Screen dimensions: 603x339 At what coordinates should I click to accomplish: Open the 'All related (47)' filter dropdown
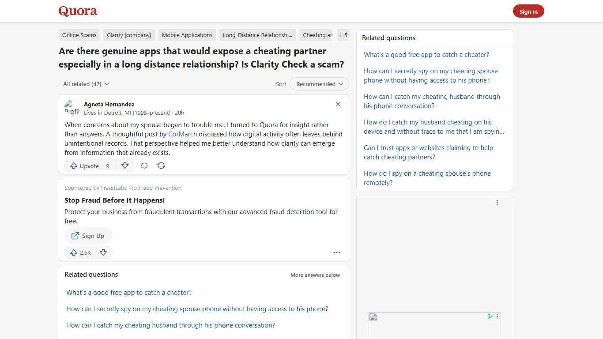click(86, 84)
